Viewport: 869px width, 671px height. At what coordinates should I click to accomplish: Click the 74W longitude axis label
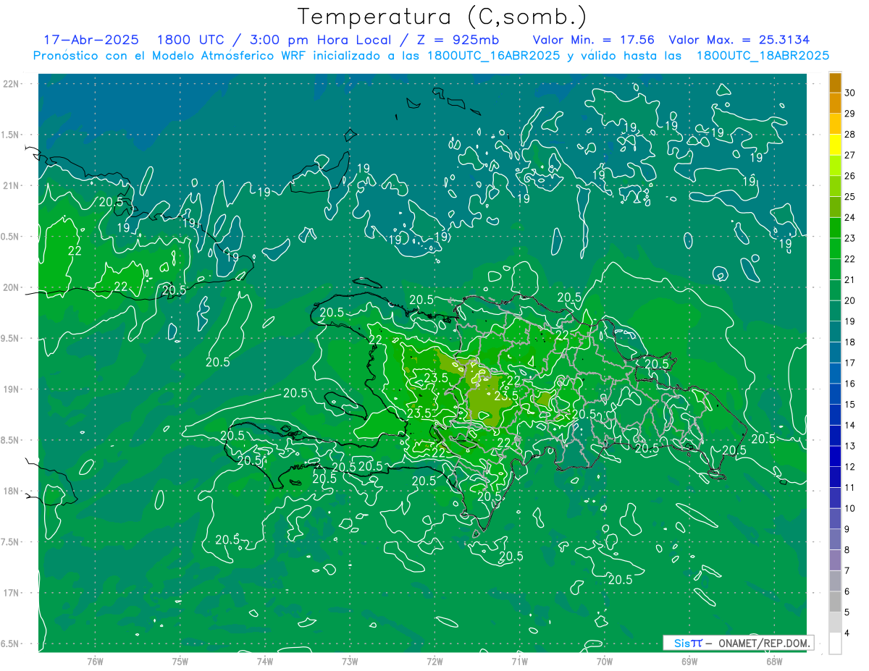(x=265, y=660)
